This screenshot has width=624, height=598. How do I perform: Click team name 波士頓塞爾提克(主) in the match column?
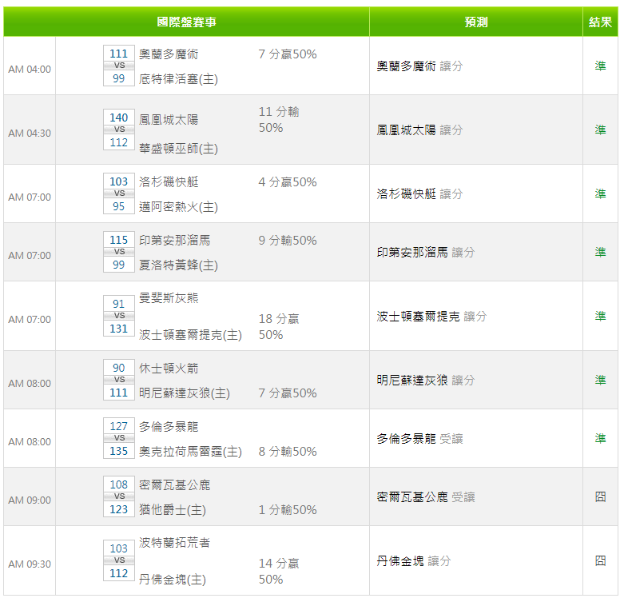(190, 335)
